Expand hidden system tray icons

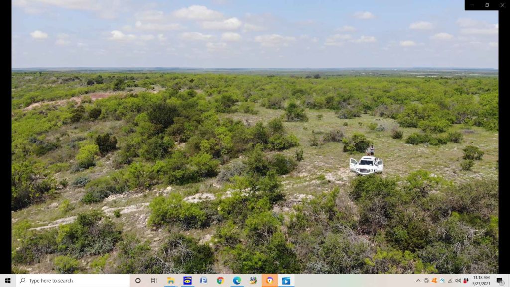pyautogui.click(x=418, y=280)
